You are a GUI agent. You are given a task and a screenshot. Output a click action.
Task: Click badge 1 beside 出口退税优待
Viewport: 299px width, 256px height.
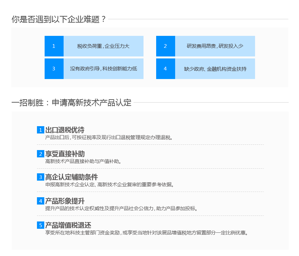[x=40, y=130]
